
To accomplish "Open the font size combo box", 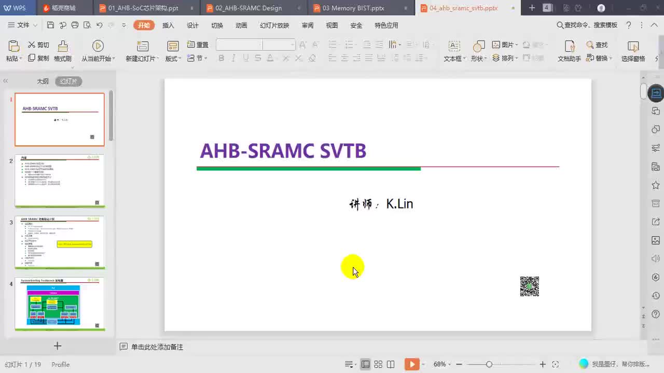I will pos(279,45).
